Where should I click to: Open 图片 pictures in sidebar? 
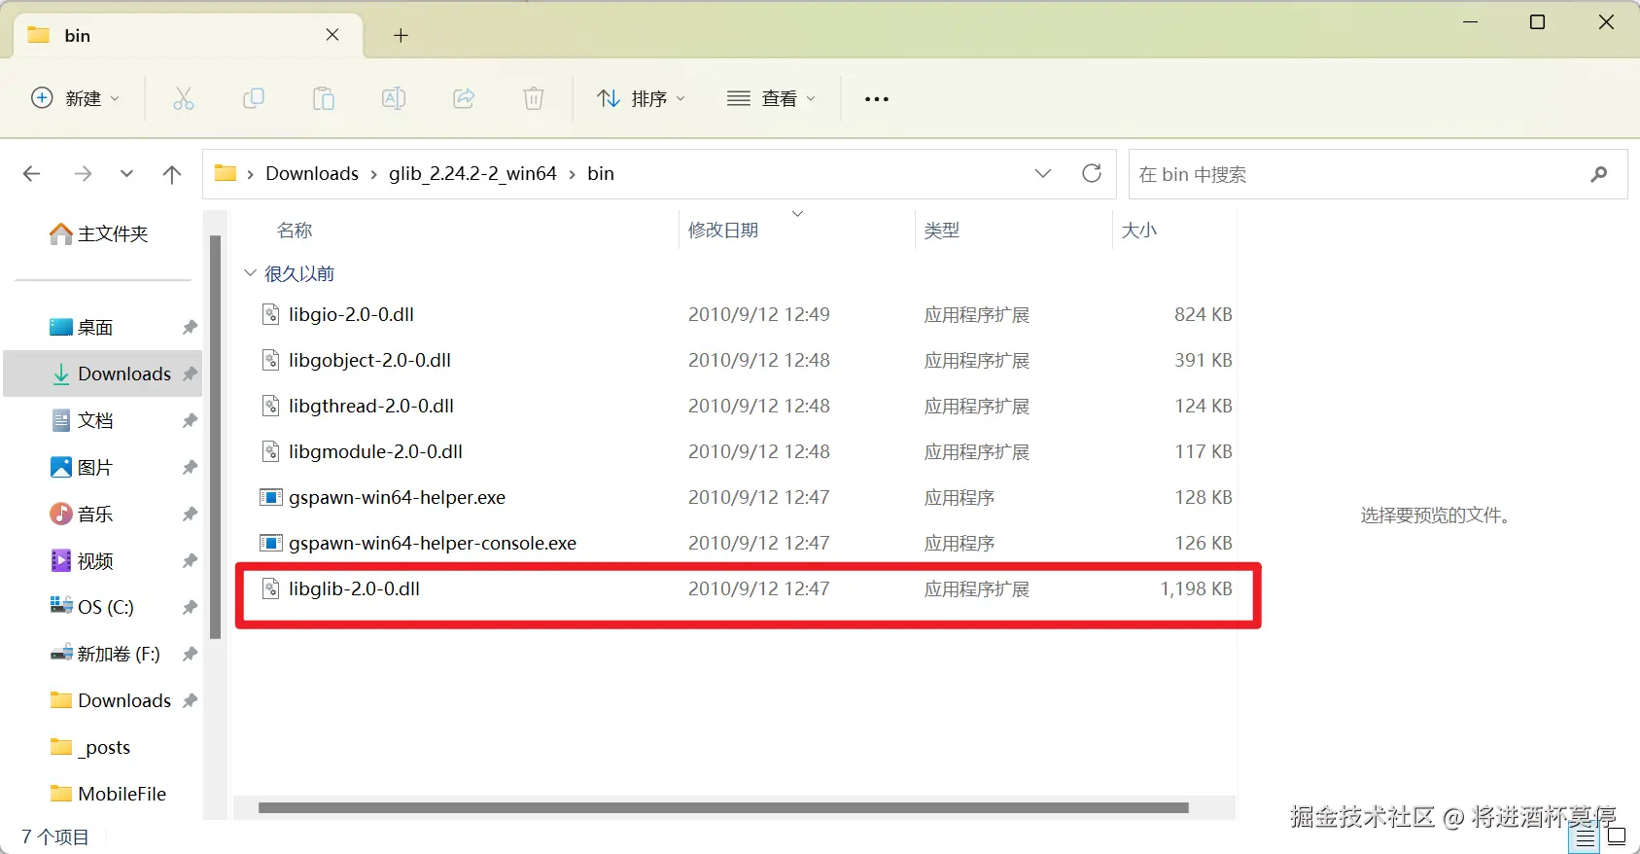coord(82,467)
